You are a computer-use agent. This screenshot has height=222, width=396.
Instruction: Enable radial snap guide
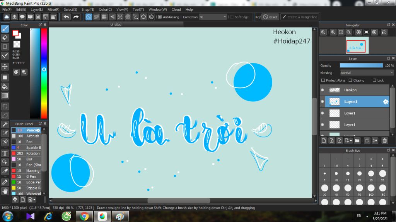[x=120, y=17]
